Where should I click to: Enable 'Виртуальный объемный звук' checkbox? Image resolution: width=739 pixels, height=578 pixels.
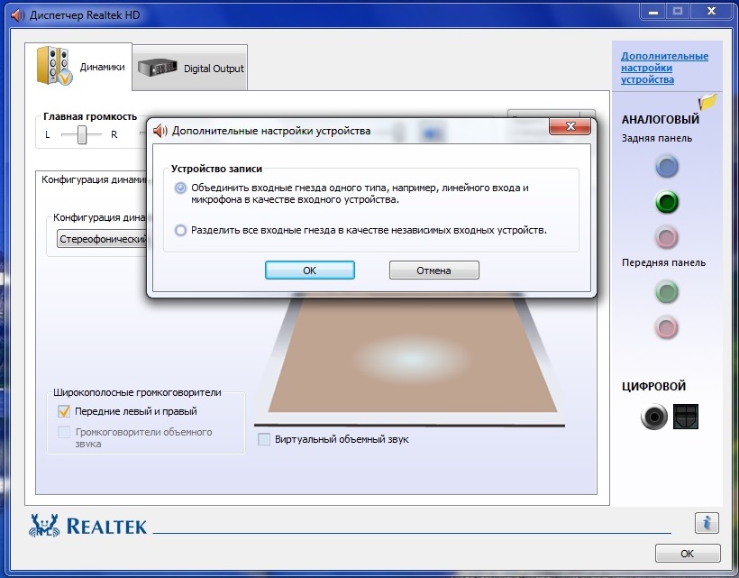(264, 439)
